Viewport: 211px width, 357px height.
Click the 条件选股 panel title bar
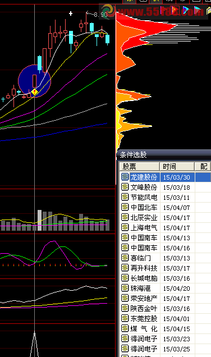coord(164,155)
